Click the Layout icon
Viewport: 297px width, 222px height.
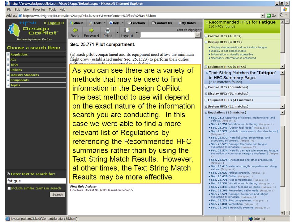127,30
